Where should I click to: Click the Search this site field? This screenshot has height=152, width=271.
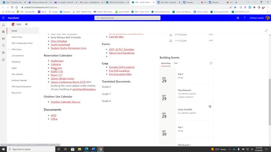click(127, 18)
